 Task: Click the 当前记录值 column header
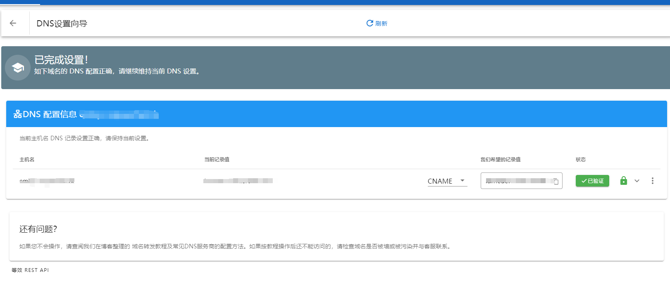(x=217, y=160)
